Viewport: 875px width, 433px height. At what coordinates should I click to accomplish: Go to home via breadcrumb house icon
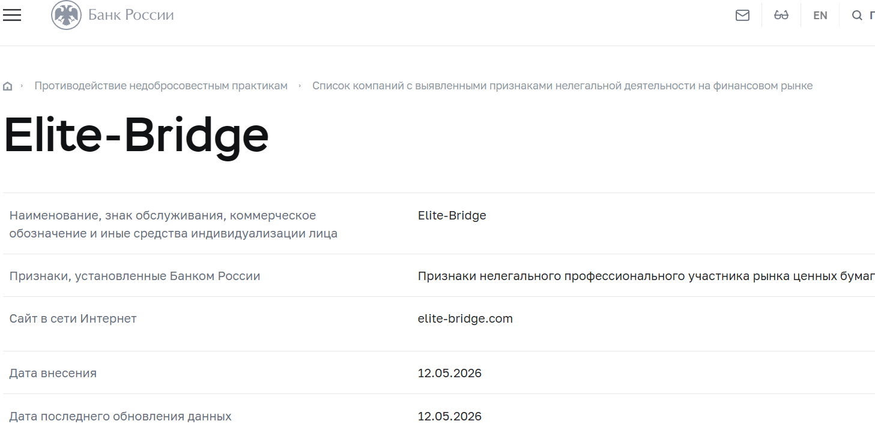(8, 86)
